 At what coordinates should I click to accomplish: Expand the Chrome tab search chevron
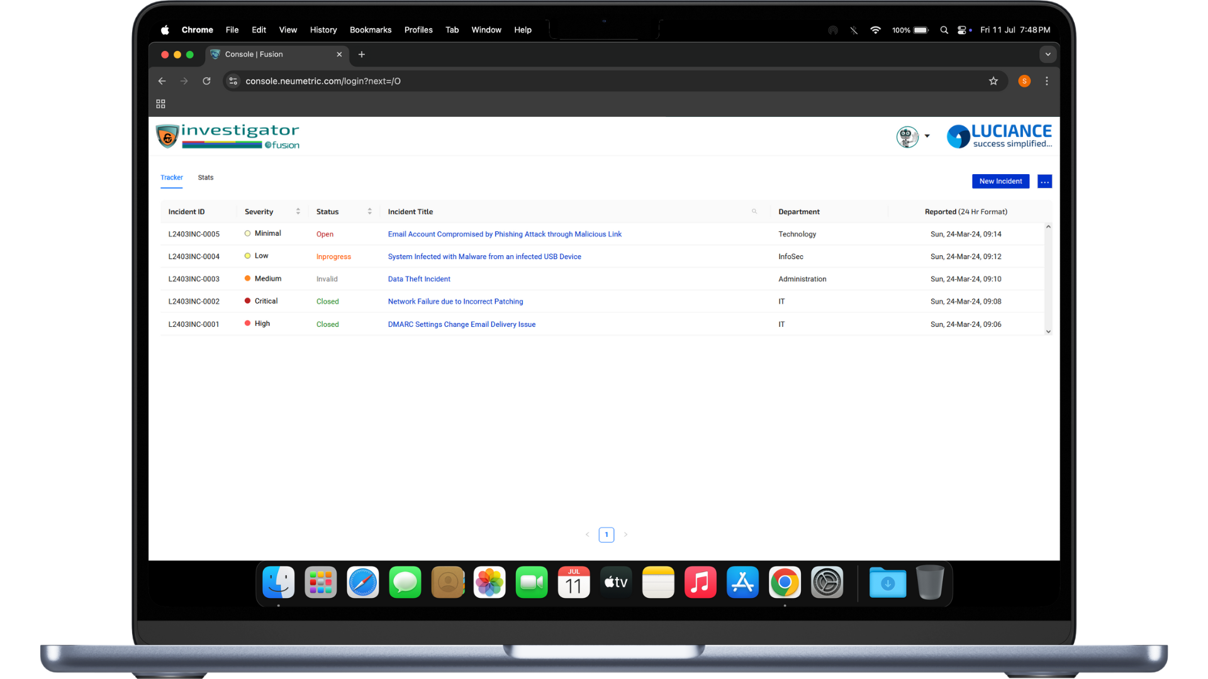pyautogui.click(x=1048, y=55)
